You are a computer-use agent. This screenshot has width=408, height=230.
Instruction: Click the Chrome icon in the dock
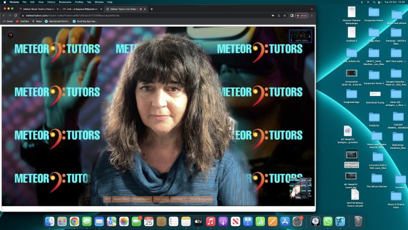(75, 222)
